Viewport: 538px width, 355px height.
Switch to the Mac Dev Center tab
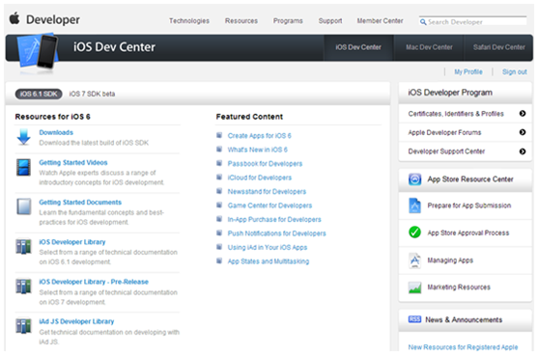pyautogui.click(x=429, y=47)
